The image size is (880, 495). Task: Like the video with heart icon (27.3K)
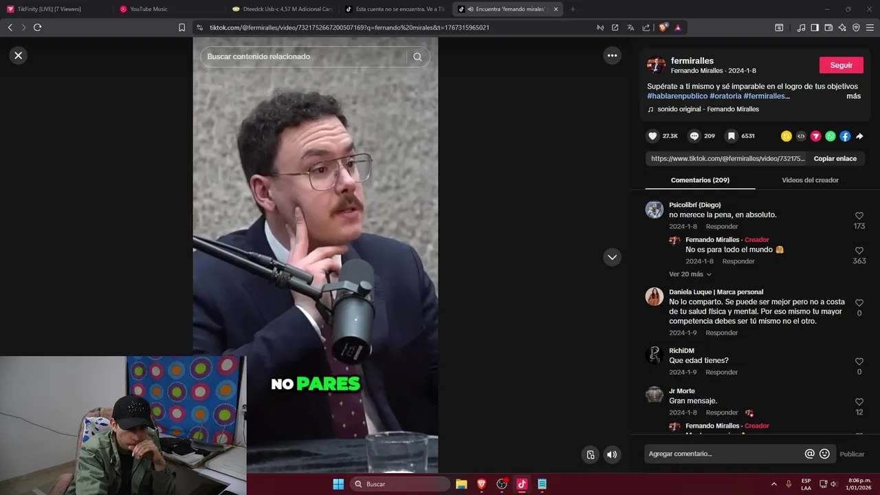click(653, 136)
